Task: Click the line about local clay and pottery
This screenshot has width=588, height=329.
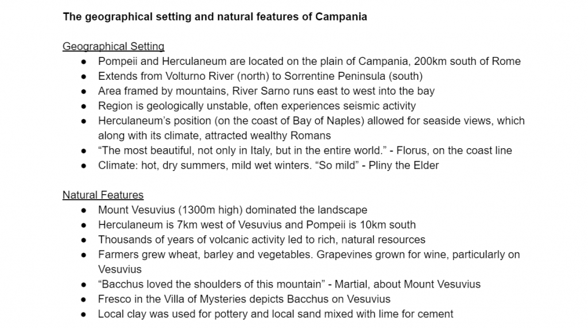Action: (x=276, y=314)
